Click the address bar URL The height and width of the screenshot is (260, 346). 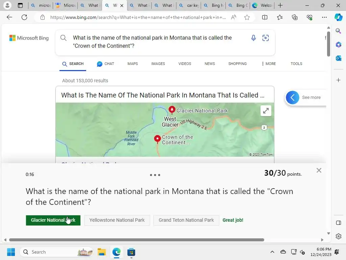[138, 17]
